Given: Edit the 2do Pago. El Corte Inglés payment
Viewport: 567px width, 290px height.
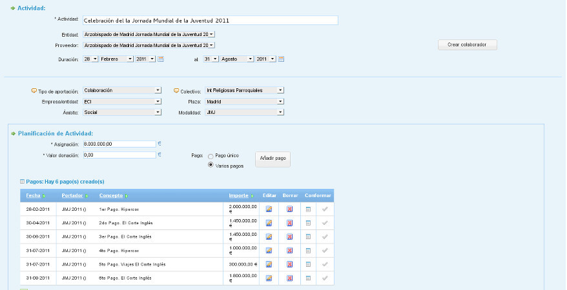Looking at the screenshot, I should pyautogui.click(x=269, y=223).
